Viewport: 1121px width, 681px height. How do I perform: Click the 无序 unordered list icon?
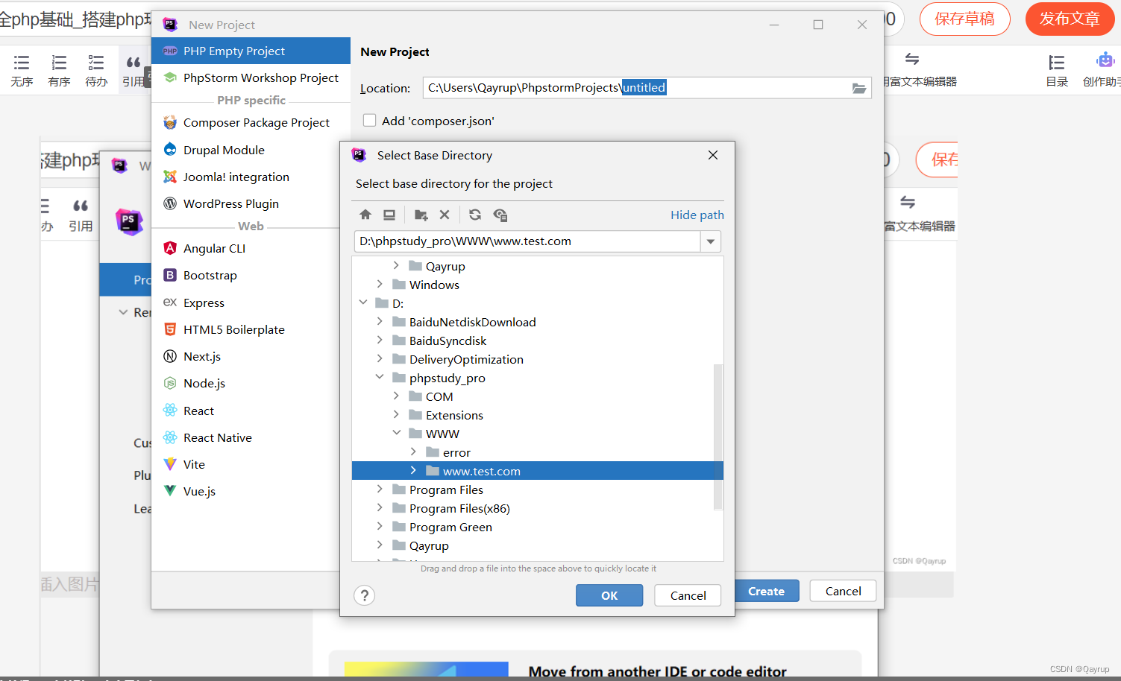click(22, 63)
